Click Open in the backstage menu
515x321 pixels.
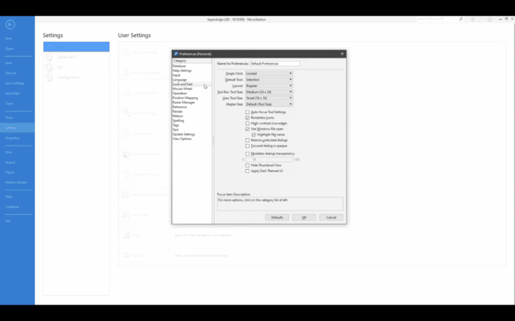10,48
